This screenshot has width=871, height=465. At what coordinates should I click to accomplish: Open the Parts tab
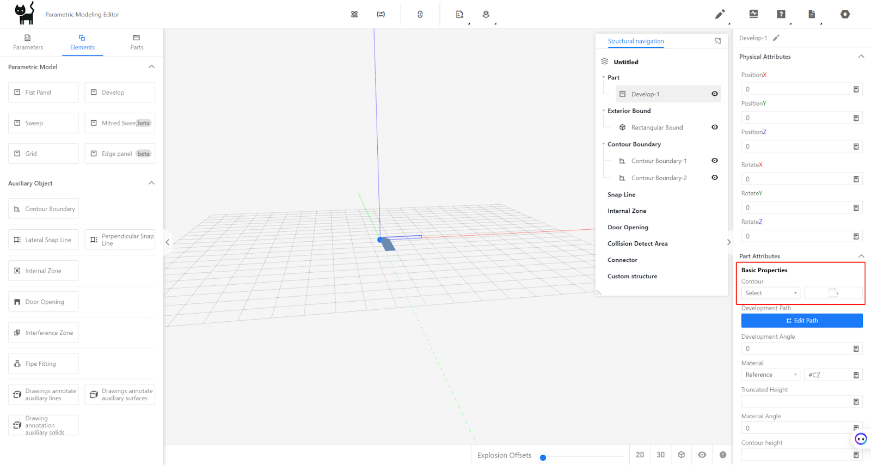[x=137, y=42]
